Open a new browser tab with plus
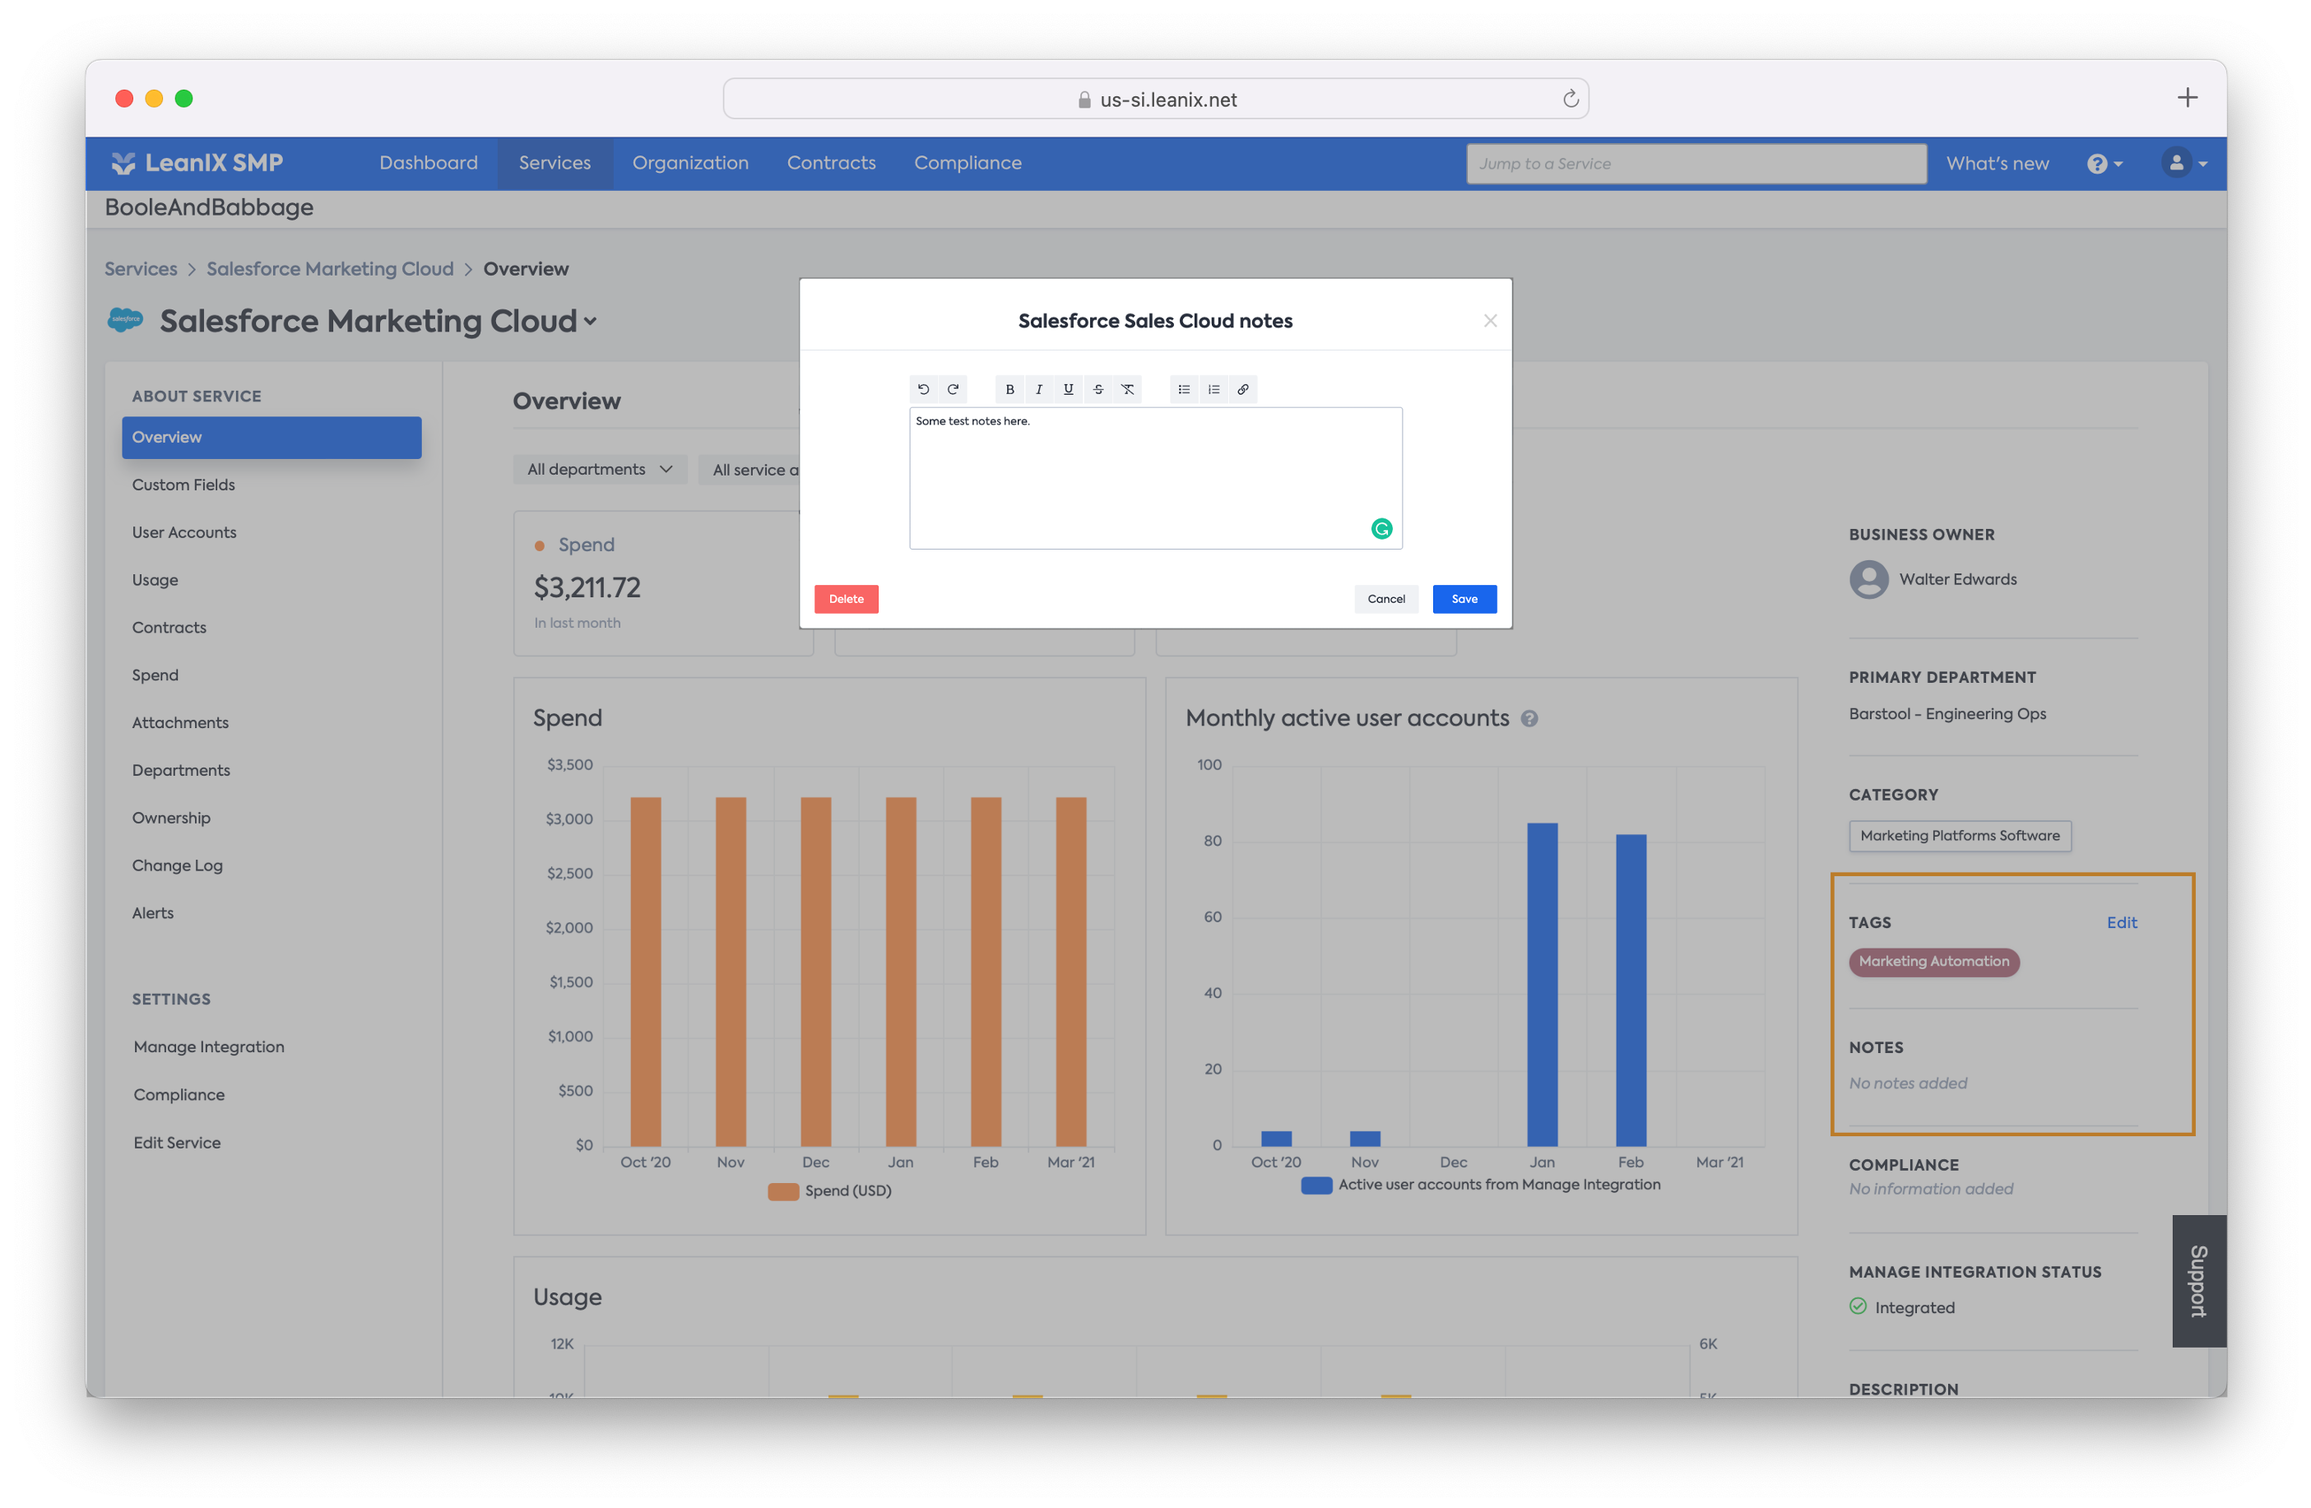Screen dimensions: 2311x1508 (2187, 97)
